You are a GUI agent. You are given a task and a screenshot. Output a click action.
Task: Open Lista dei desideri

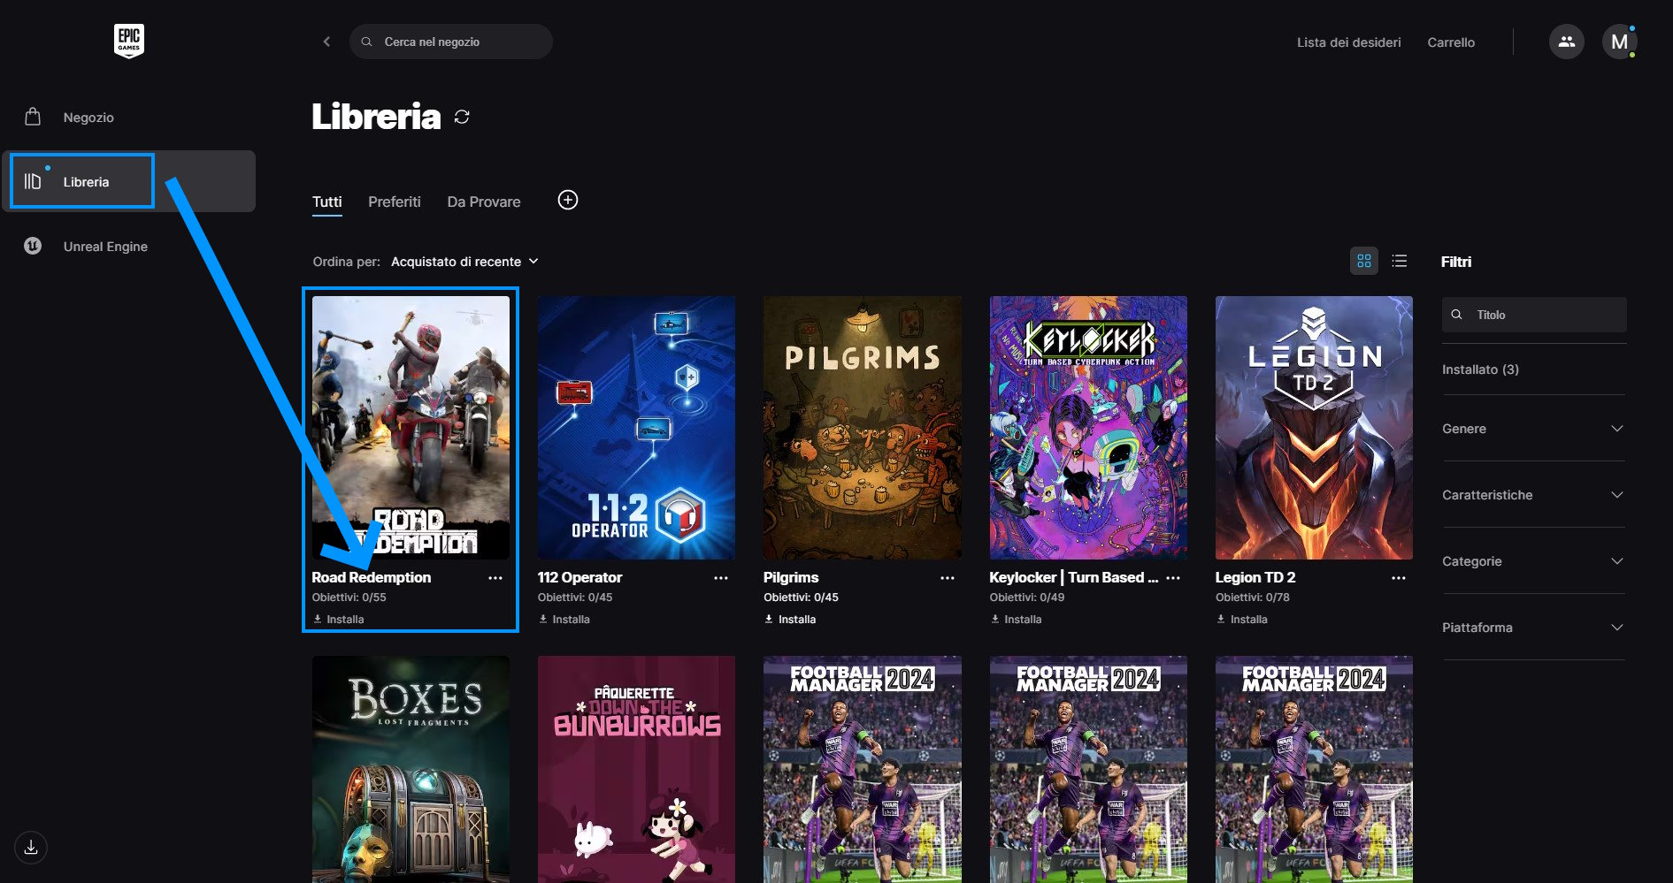pyautogui.click(x=1348, y=42)
